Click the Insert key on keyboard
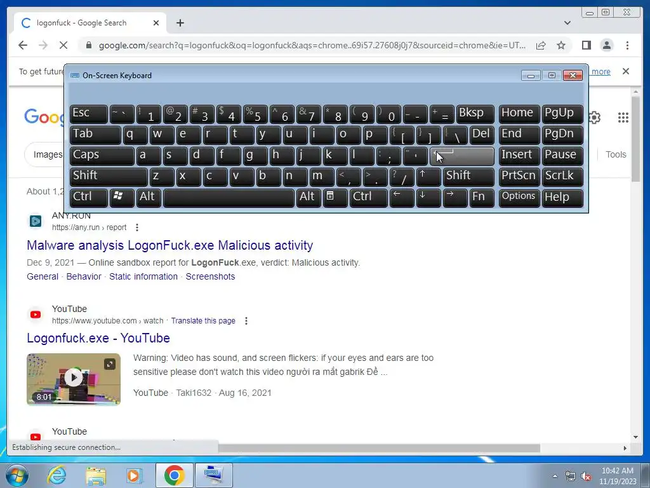This screenshot has height=488, width=650. (x=519, y=156)
